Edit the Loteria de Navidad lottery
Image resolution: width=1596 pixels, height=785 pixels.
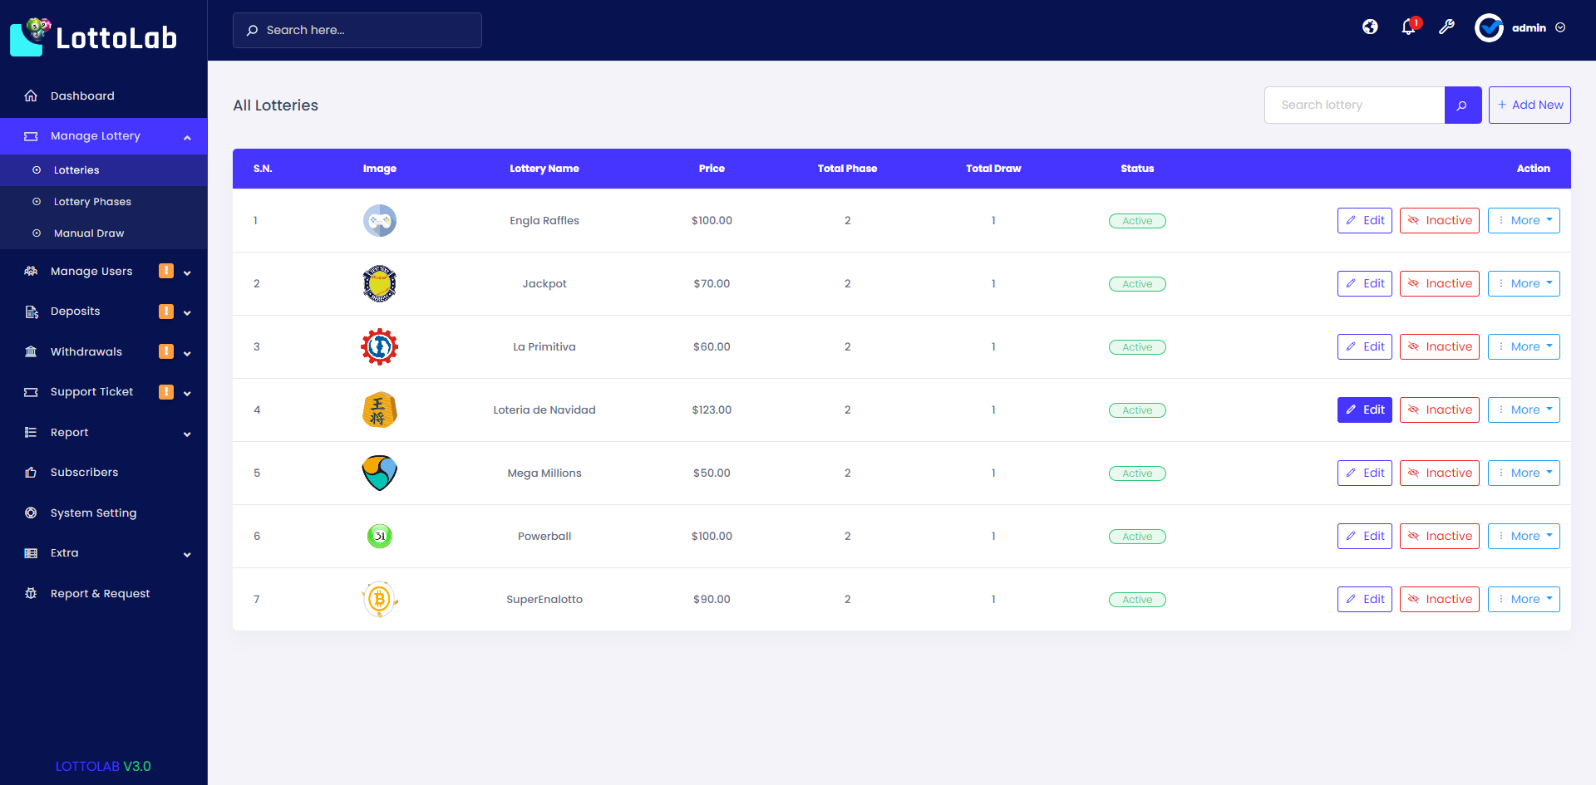coord(1364,410)
